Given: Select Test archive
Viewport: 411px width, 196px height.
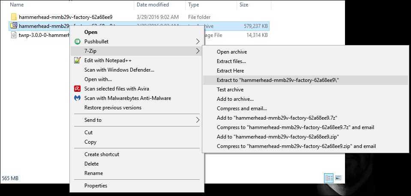Looking at the screenshot, I should pyautogui.click(x=306, y=90).
